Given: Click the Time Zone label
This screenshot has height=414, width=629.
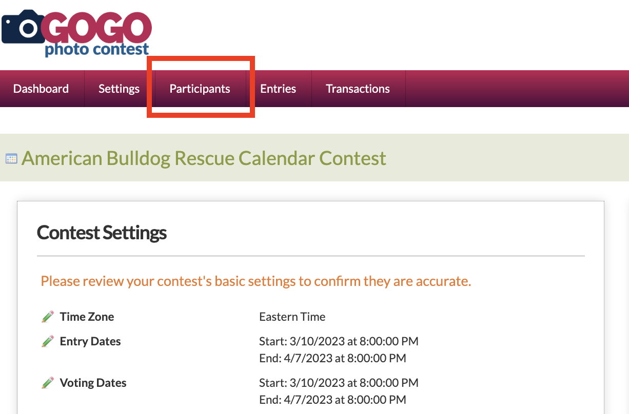Looking at the screenshot, I should coord(87,317).
